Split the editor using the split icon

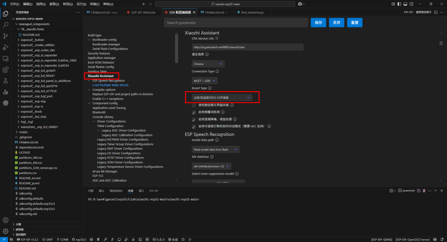[436, 12]
